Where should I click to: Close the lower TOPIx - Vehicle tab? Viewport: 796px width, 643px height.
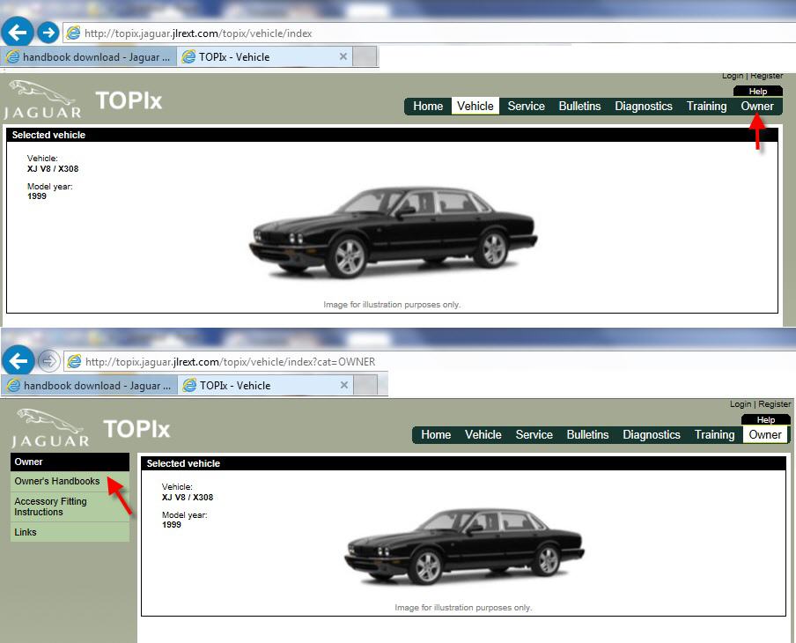(x=344, y=385)
